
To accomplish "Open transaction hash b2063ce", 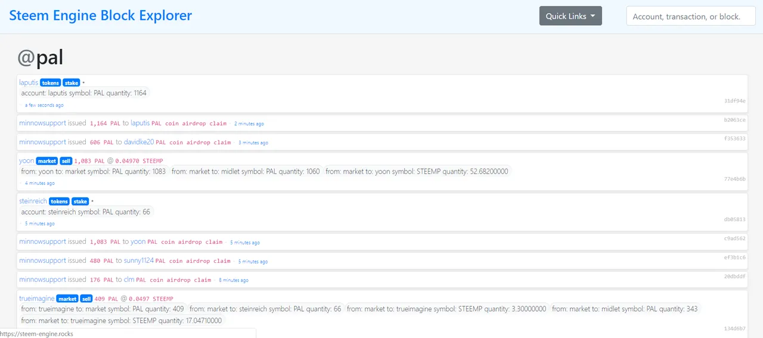I will pyautogui.click(x=734, y=120).
